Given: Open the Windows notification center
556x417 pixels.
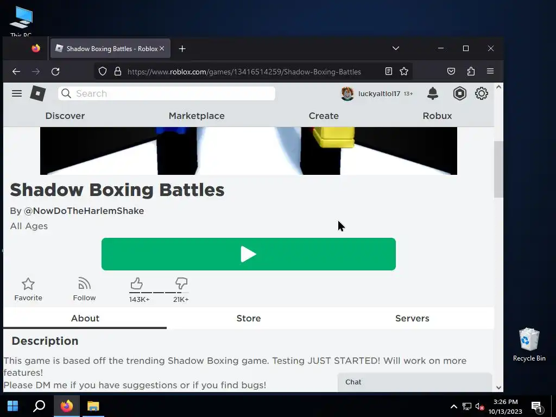Looking at the screenshot, I should 537,407.
